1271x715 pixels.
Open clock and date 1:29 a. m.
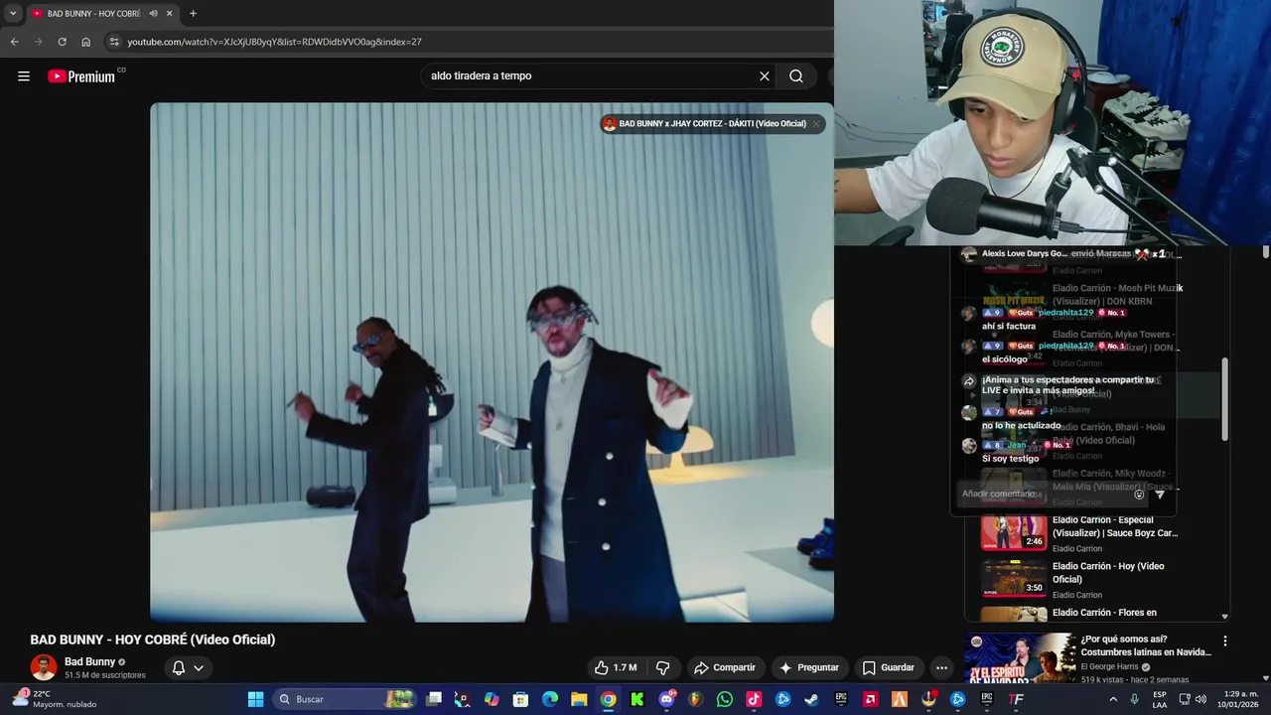(1240, 699)
